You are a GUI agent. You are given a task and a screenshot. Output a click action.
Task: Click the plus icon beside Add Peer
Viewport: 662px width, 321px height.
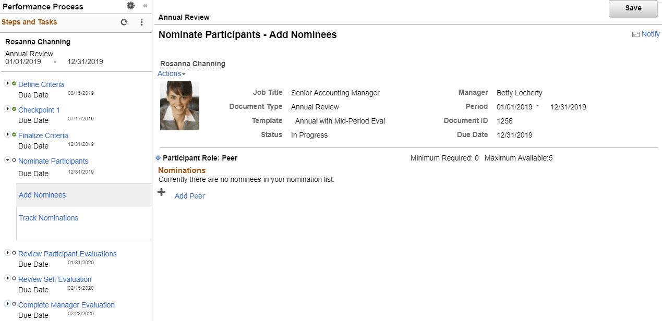(162, 192)
